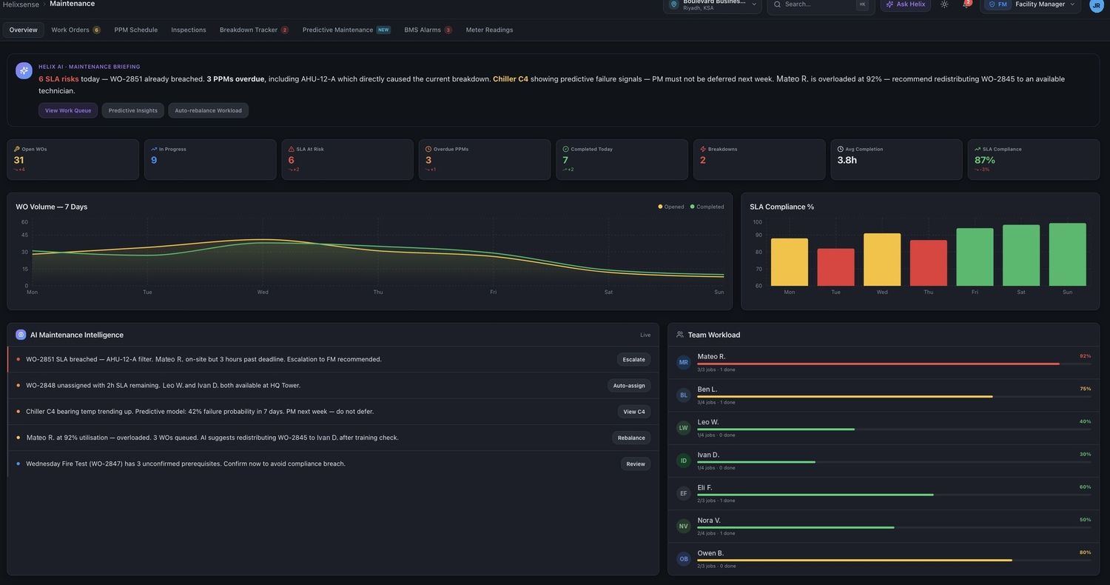Viewport: 1110px width, 585px height.
Task: Click the red Tue bar in SLA Compliance chart
Action: click(835, 267)
